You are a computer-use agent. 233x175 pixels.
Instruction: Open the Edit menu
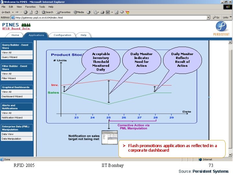pyautogui.click(x=11, y=7)
